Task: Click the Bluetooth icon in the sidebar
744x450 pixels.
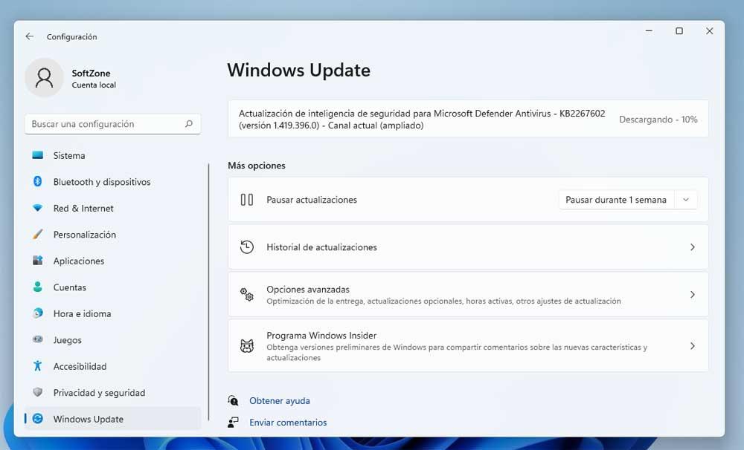Action: coord(37,181)
